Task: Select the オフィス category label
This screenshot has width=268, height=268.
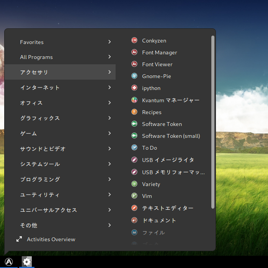Action: (x=31, y=103)
